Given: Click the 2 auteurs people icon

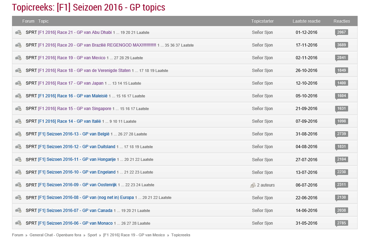Looking at the screenshot, I should 253,186.
